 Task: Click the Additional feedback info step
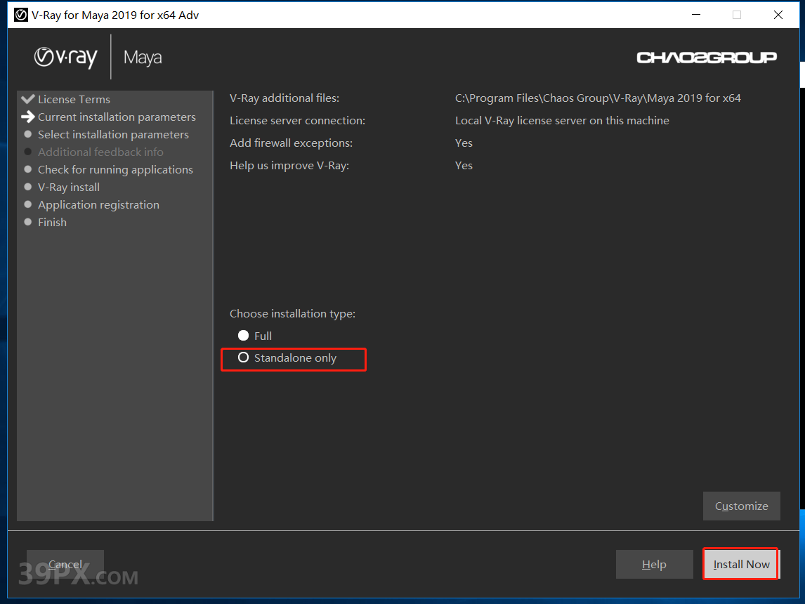click(100, 152)
